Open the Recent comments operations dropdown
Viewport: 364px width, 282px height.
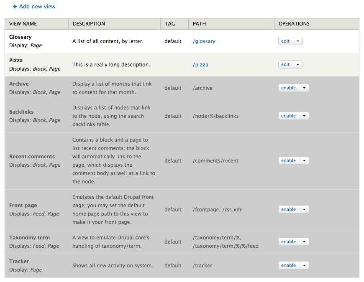[x=304, y=160]
